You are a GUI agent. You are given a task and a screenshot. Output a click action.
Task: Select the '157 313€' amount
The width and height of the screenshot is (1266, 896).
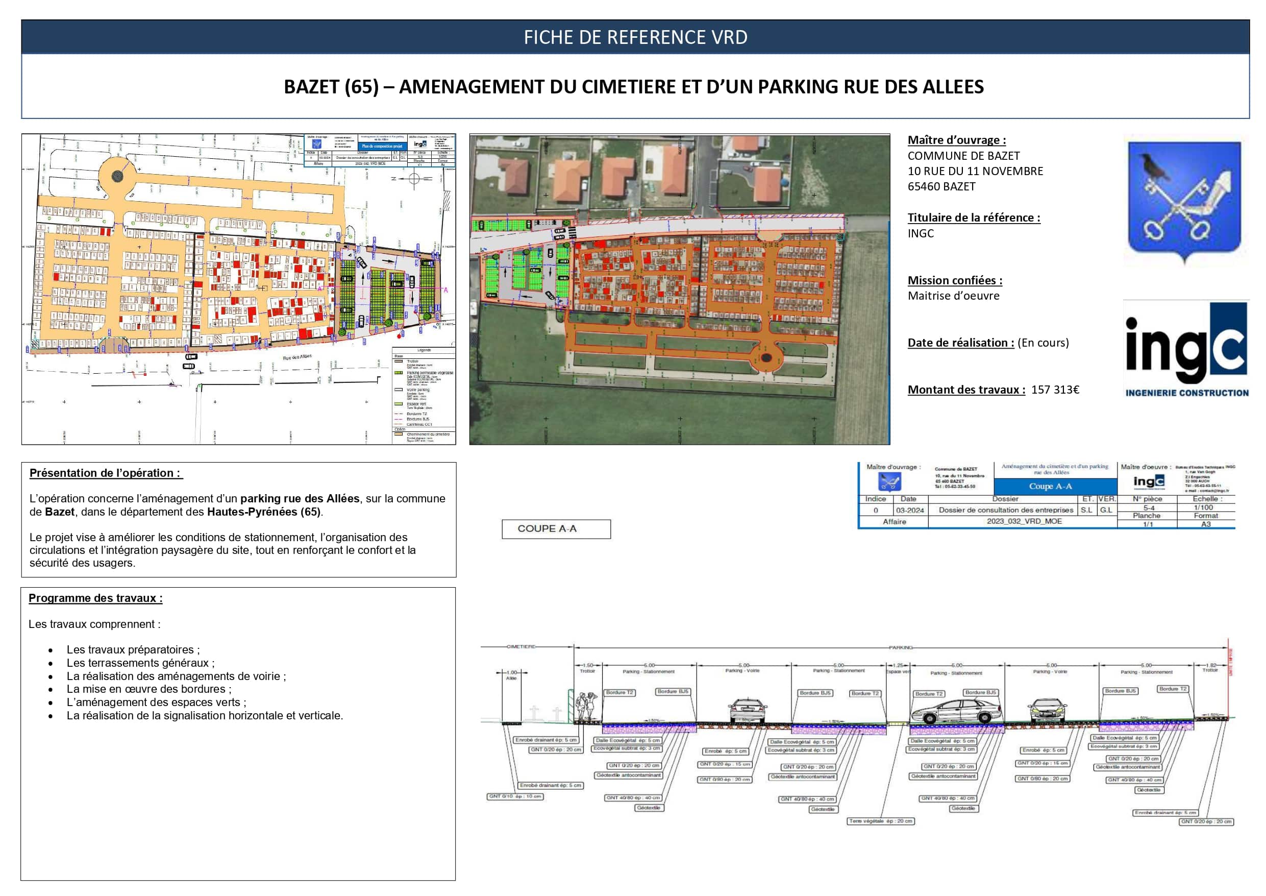(x=1055, y=390)
